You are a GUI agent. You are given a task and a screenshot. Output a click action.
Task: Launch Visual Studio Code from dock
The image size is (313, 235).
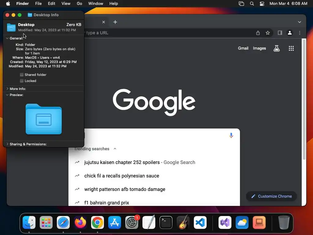click(200, 222)
